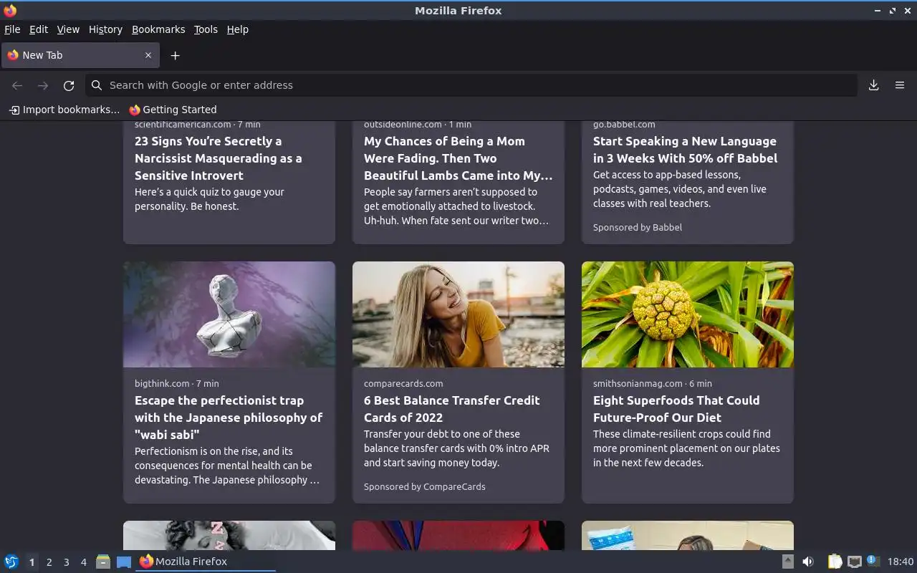Open Getting Started bookmark
Screen dimensions: 917x573
pos(173,110)
